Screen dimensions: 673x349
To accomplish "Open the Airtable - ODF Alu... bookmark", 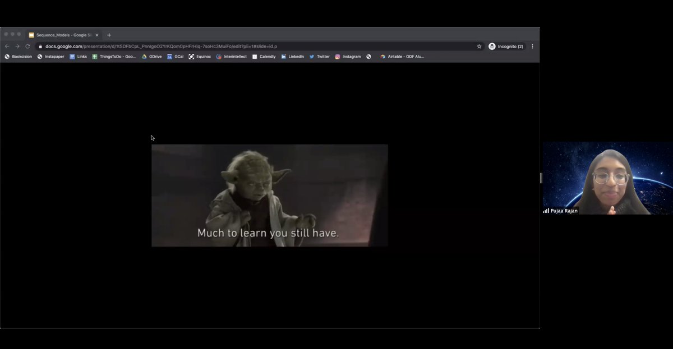I will tap(402, 57).
